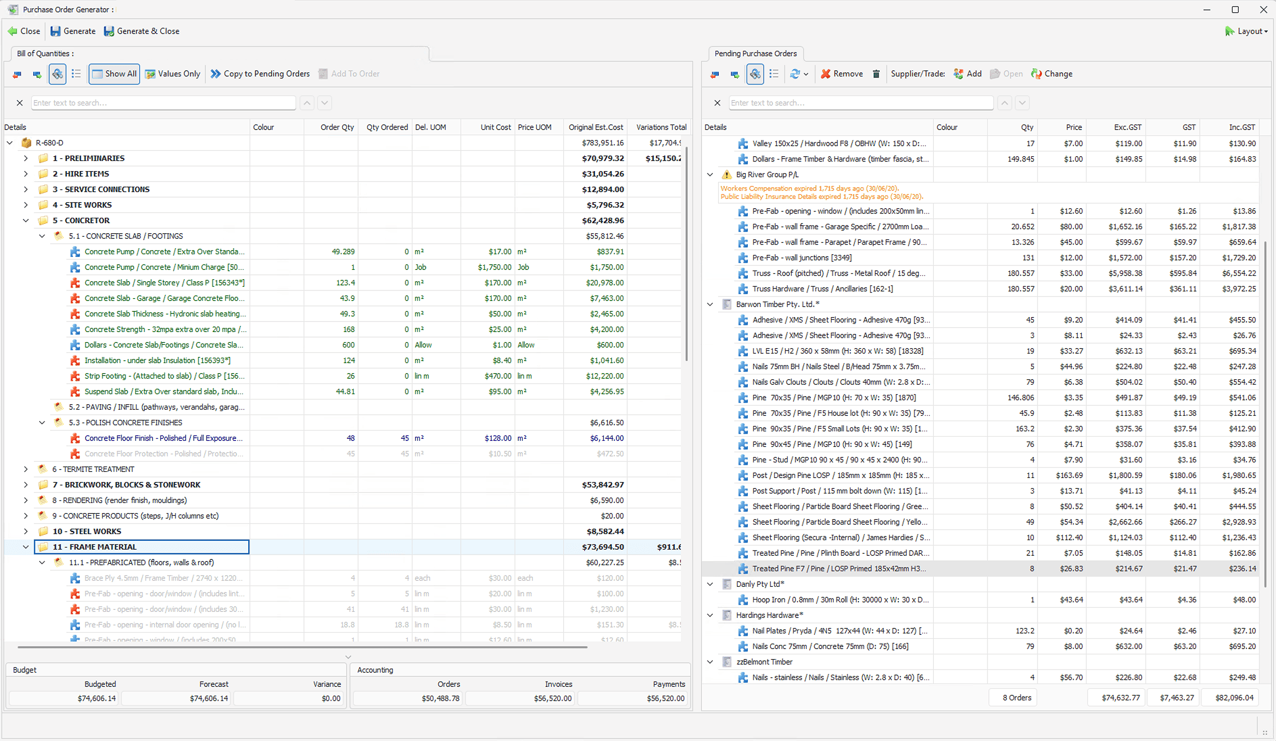This screenshot has width=1276, height=741.
Task: Click the trash can icon in Pending Purchase Orders toolbar
Action: click(876, 74)
